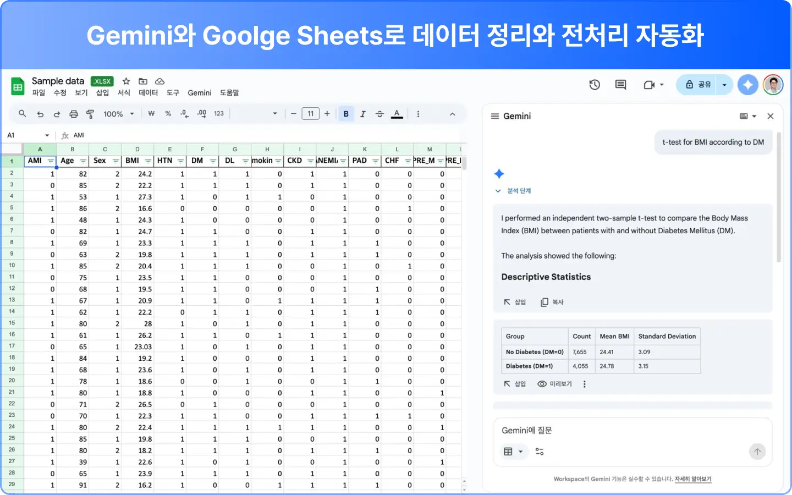The width and height of the screenshot is (792, 495).
Task: Open the BMI column filter
Action: [148, 161]
